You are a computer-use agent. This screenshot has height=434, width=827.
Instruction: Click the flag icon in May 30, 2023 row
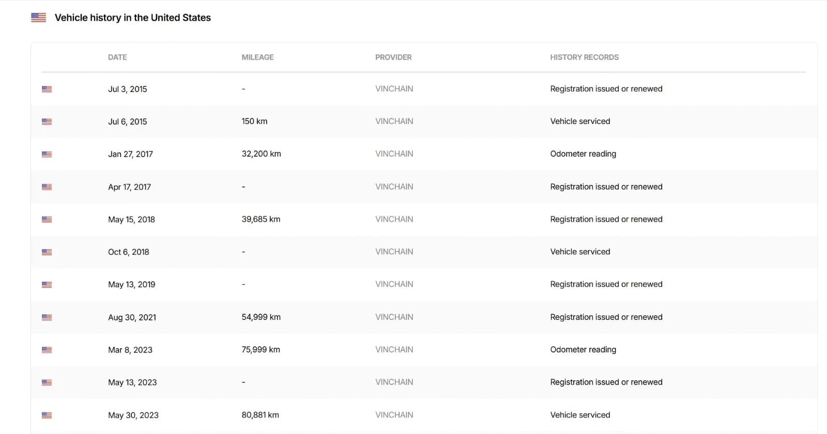click(47, 415)
